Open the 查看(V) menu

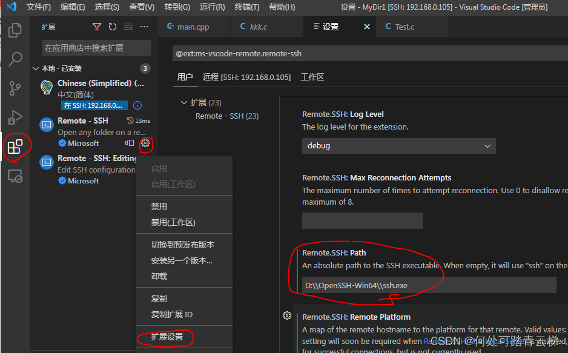point(142,7)
